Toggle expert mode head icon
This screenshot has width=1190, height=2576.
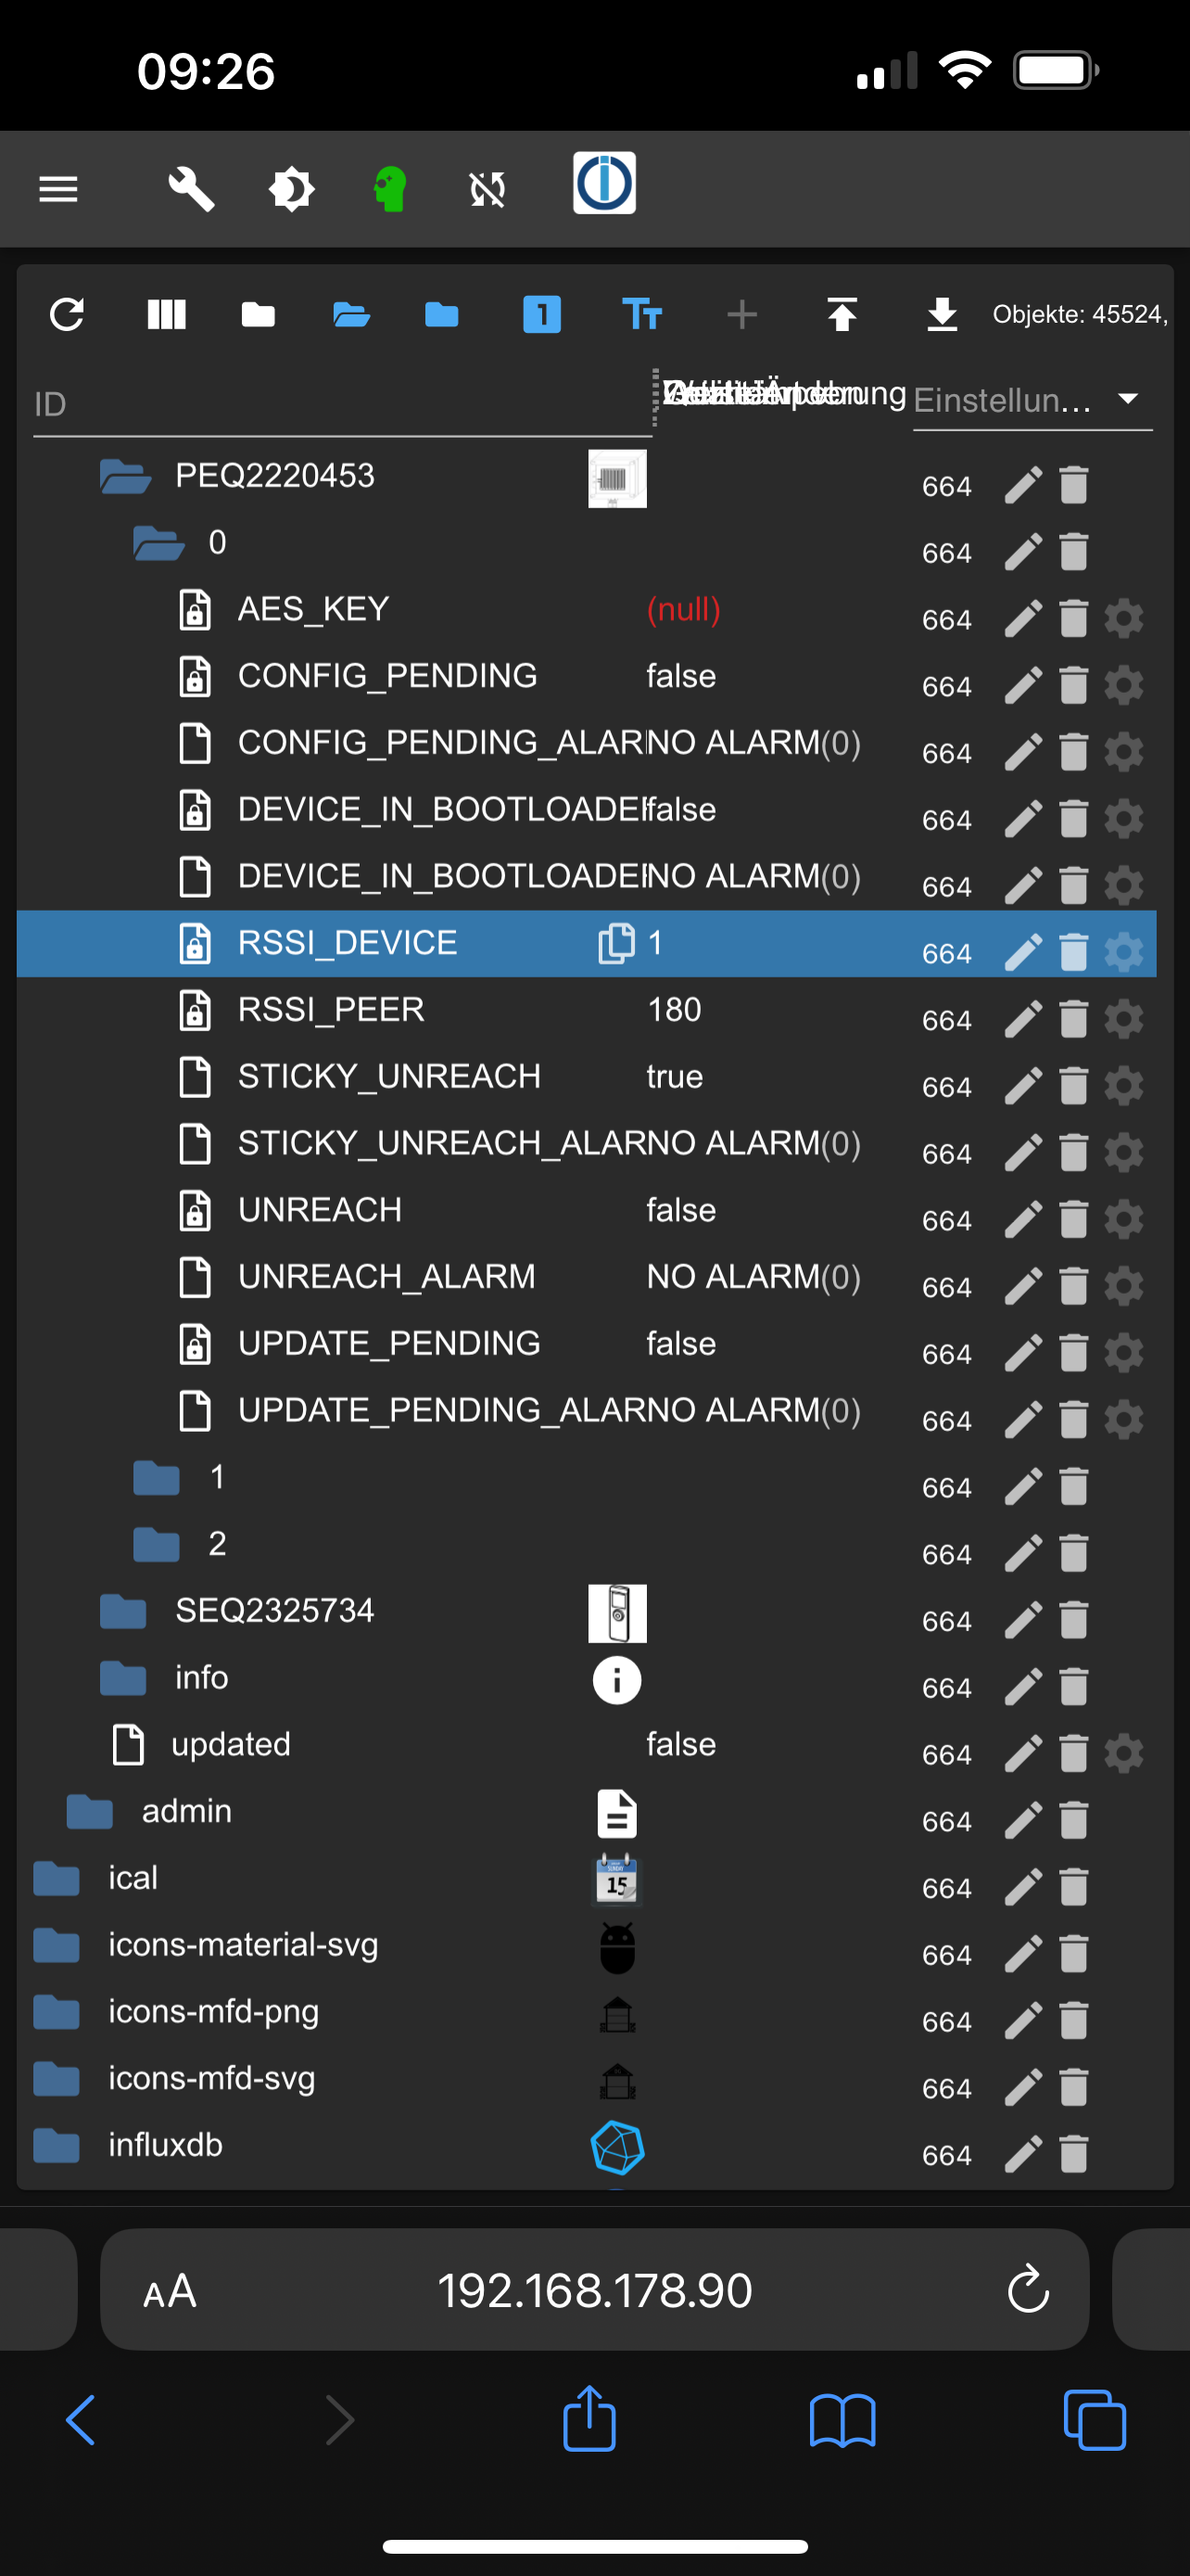click(389, 189)
